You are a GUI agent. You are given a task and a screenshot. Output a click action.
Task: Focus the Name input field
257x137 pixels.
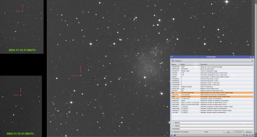click(x=216, y=123)
